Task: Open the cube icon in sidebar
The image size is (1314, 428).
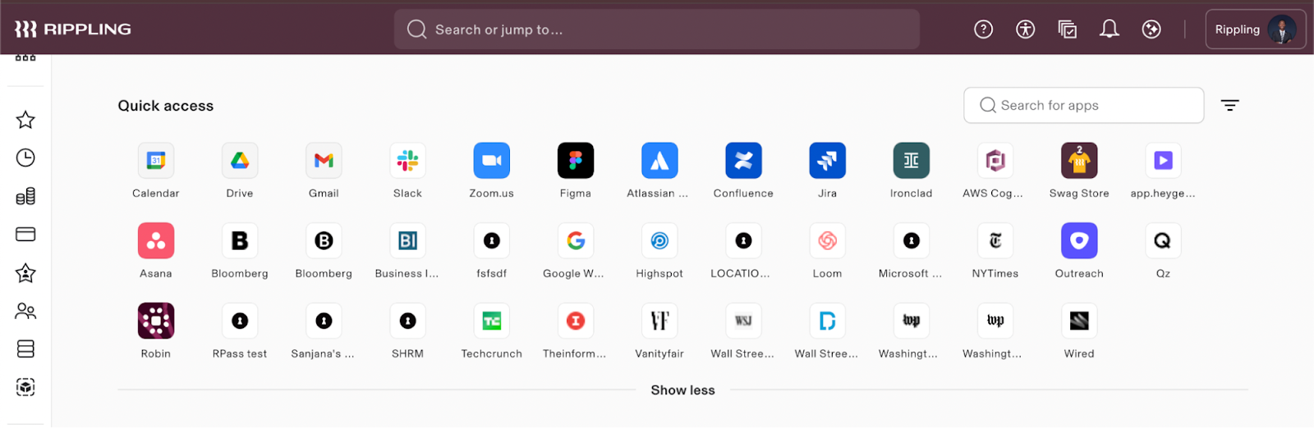Action: (x=25, y=387)
